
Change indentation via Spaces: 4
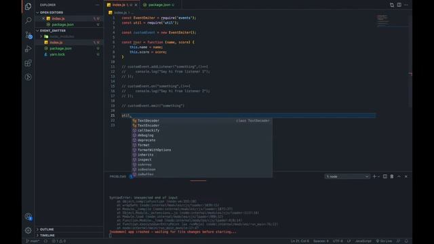pyautogui.click(x=321, y=241)
